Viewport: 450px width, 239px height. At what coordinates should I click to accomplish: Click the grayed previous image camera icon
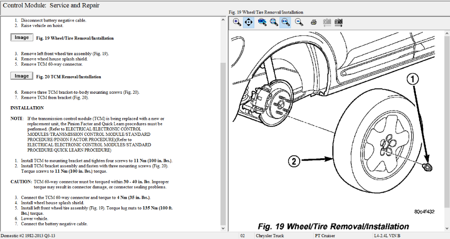[x=327, y=22]
